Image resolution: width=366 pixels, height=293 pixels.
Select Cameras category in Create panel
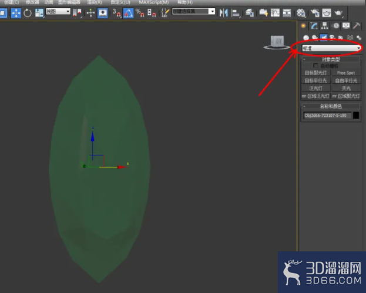332,38
